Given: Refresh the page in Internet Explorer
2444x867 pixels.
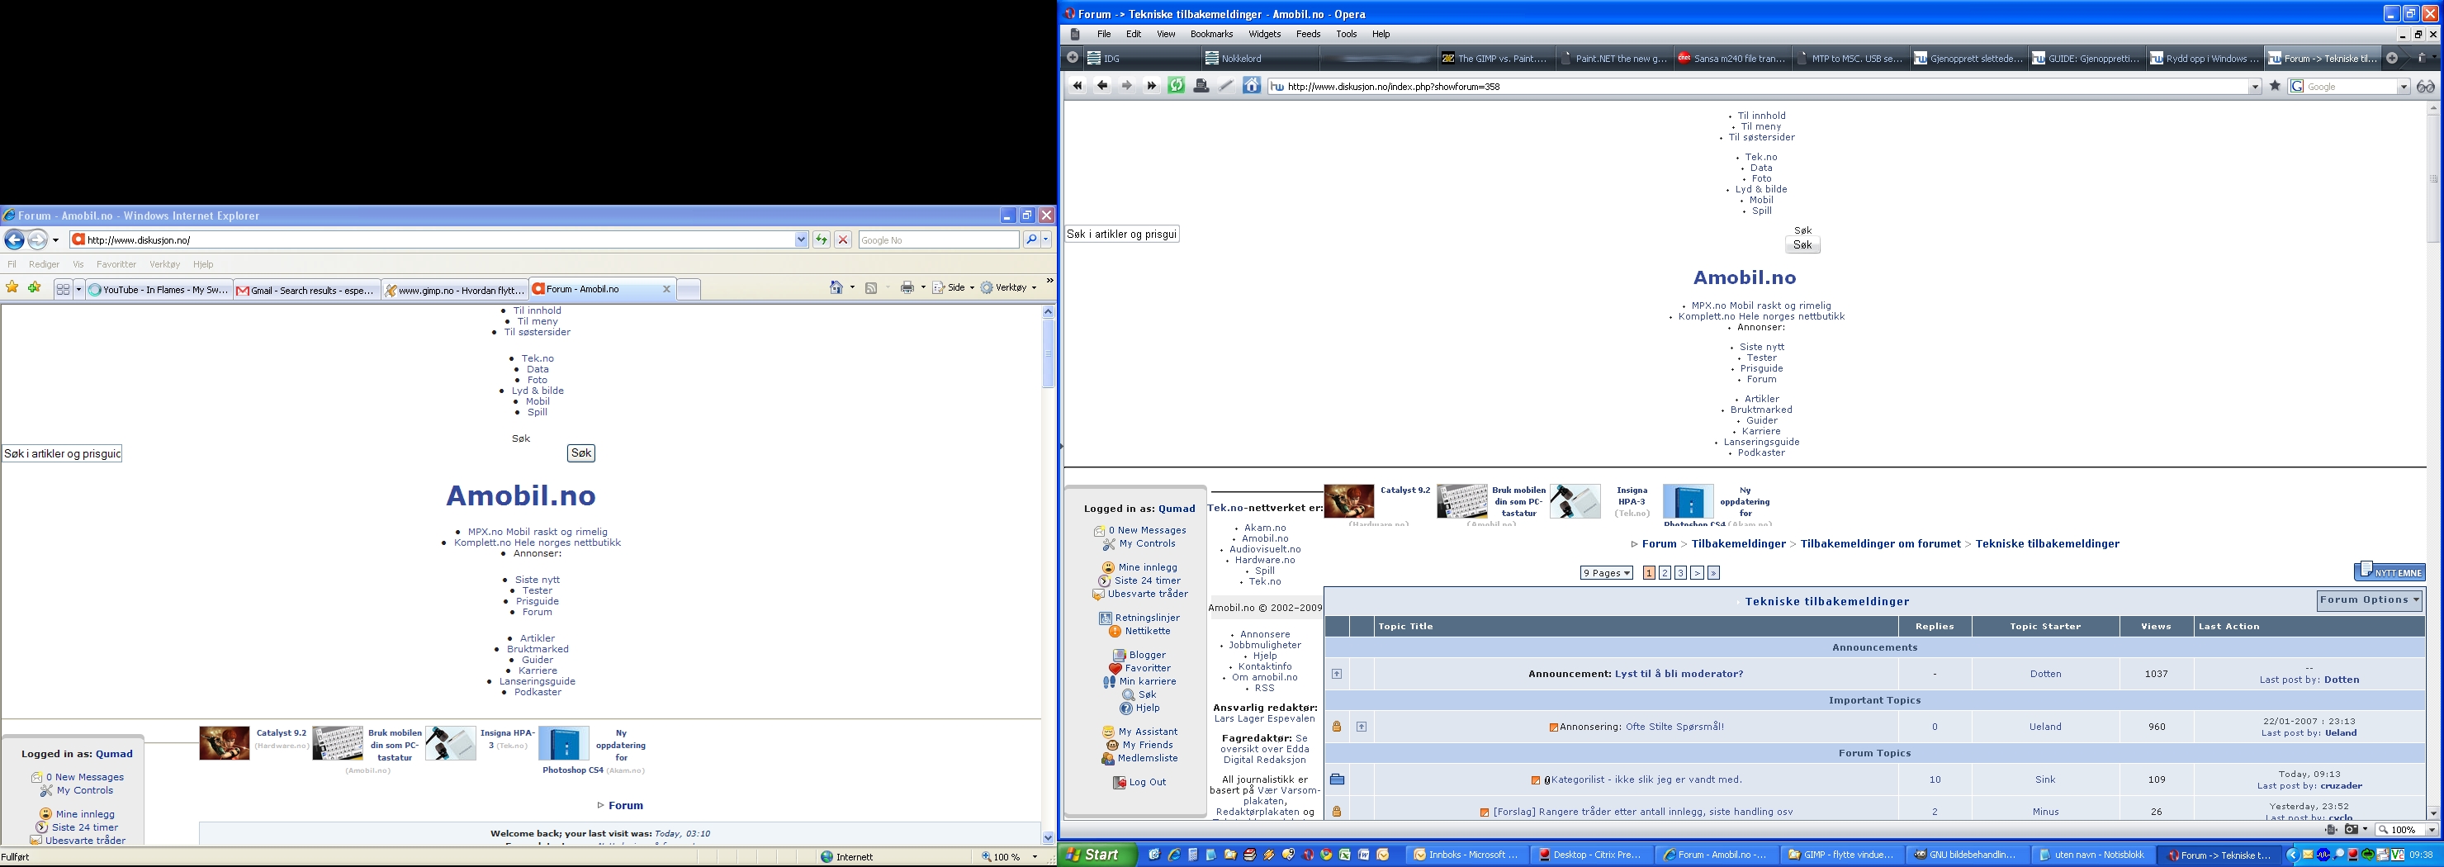Looking at the screenshot, I should (822, 240).
